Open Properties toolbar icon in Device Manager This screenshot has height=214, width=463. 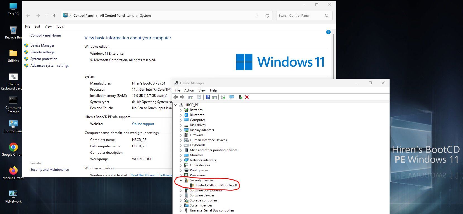click(199, 97)
